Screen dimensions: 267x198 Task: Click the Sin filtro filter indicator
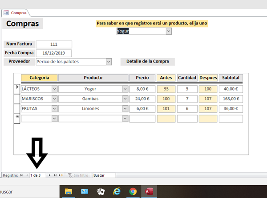tap(78, 175)
